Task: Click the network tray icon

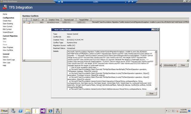Action: click(x=173, y=111)
